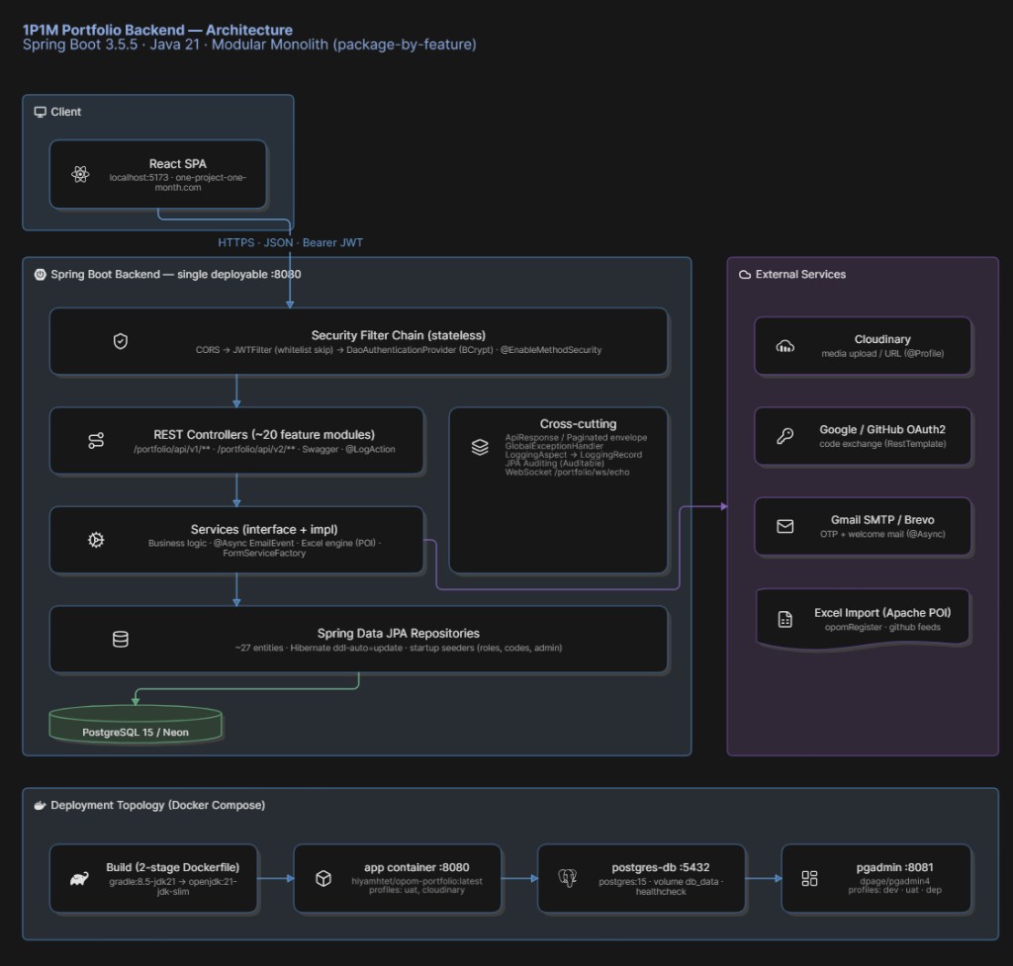Click the grid icon in pgadmin node

coord(809,878)
